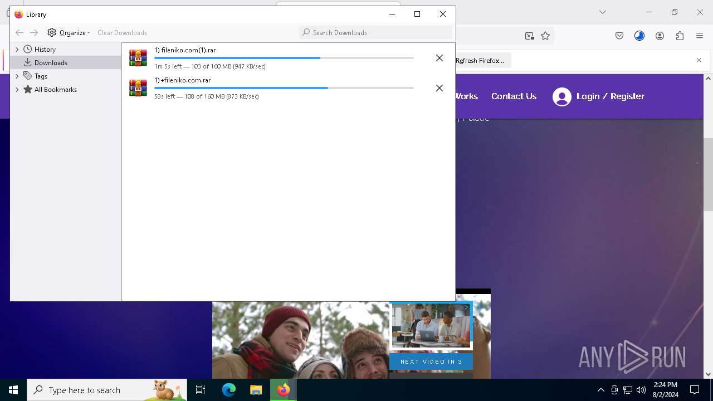Open Firefox tab list dropdown
Screen dimensions: 713x401
point(603,12)
